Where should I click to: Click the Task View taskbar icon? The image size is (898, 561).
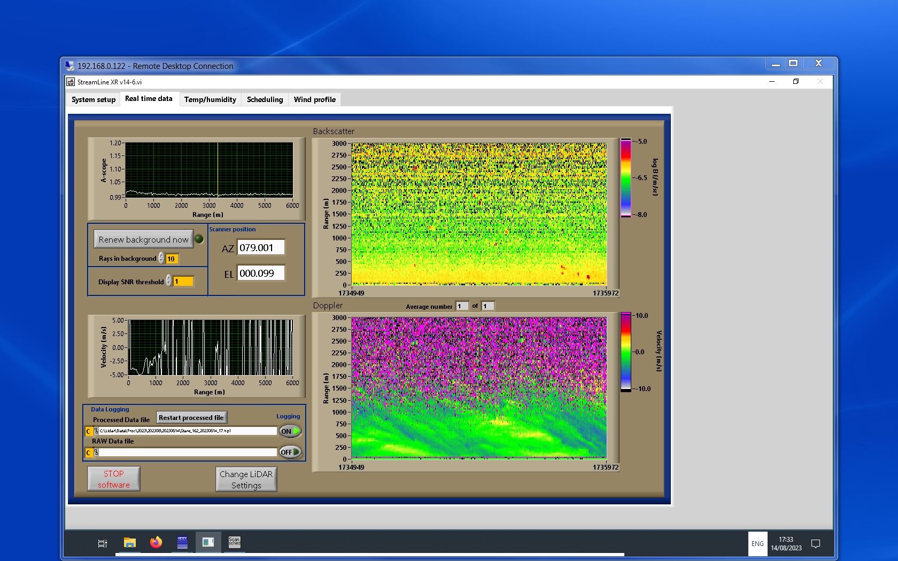click(103, 543)
